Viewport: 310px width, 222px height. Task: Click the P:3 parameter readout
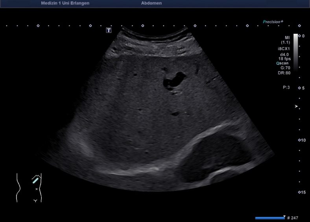click(x=286, y=87)
